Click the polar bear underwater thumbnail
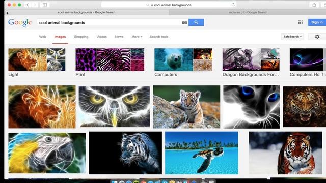The width and height of the screenshot is (326, 183). [x=174, y=59]
